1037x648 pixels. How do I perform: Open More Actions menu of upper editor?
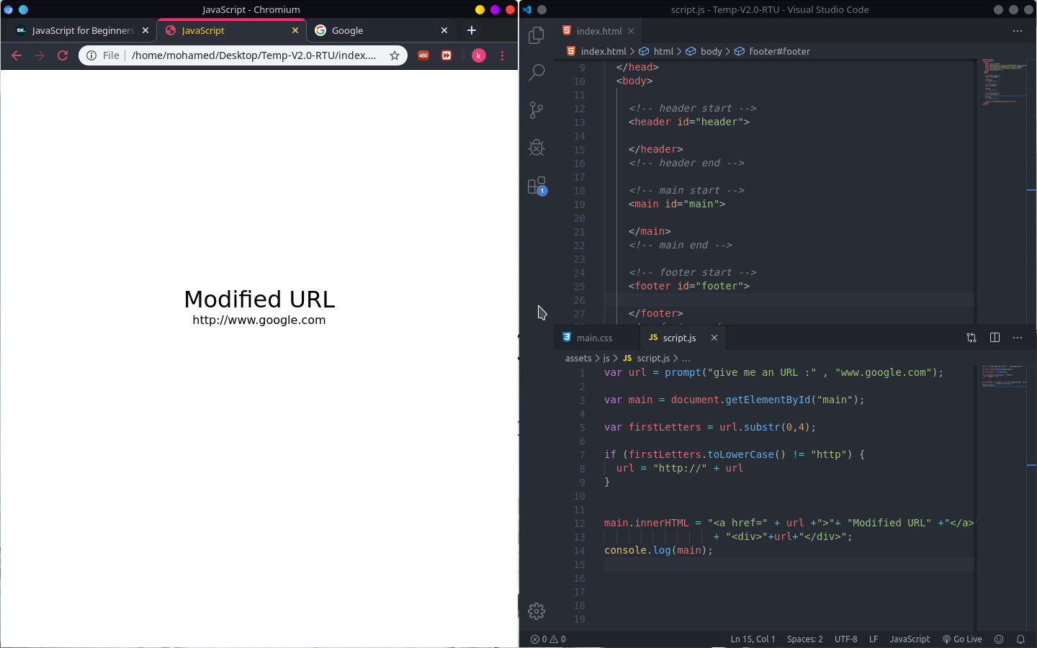pos(1018,31)
